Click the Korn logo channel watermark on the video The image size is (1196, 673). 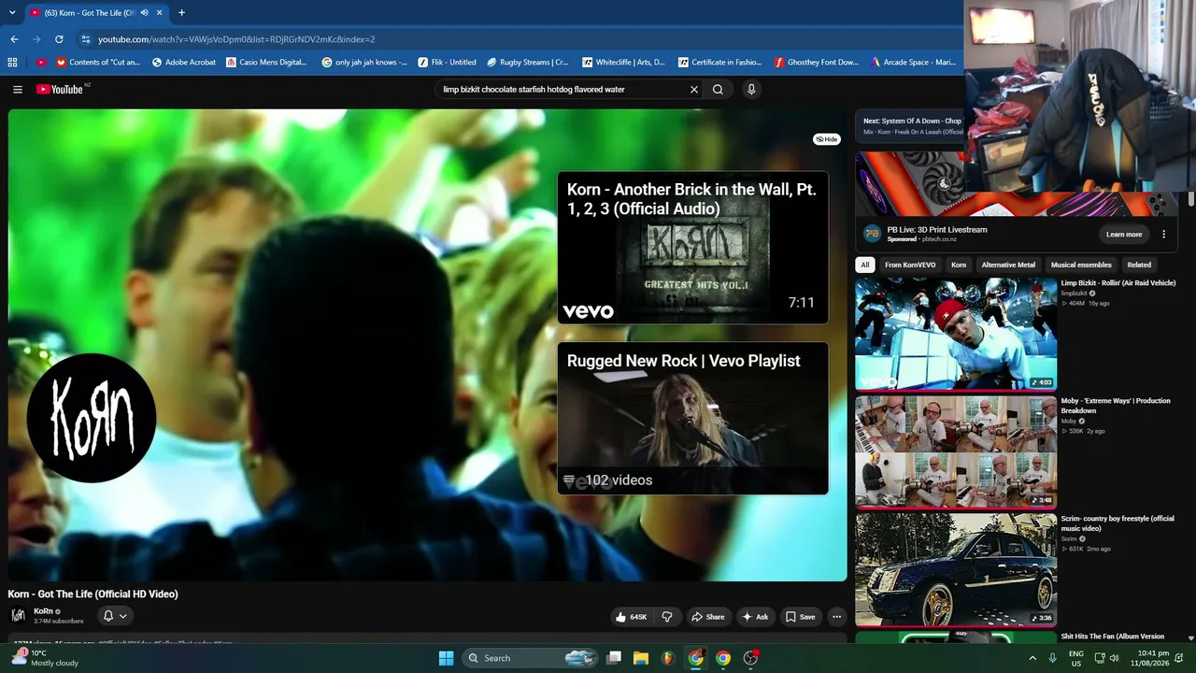92,418
